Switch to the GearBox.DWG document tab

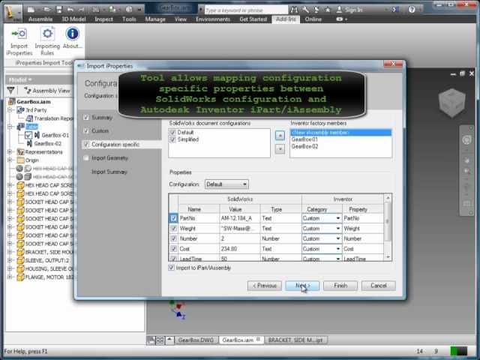[196, 340]
